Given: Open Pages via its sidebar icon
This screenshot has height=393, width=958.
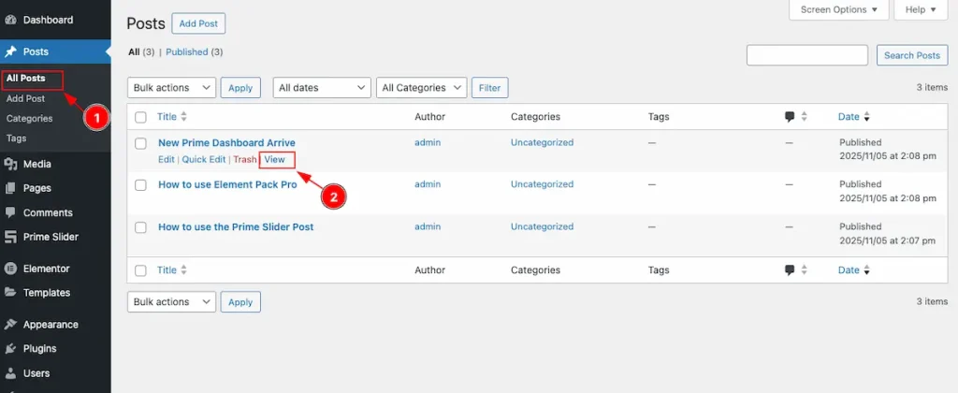Looking at the screenshot, I should [x=10, y=188].
